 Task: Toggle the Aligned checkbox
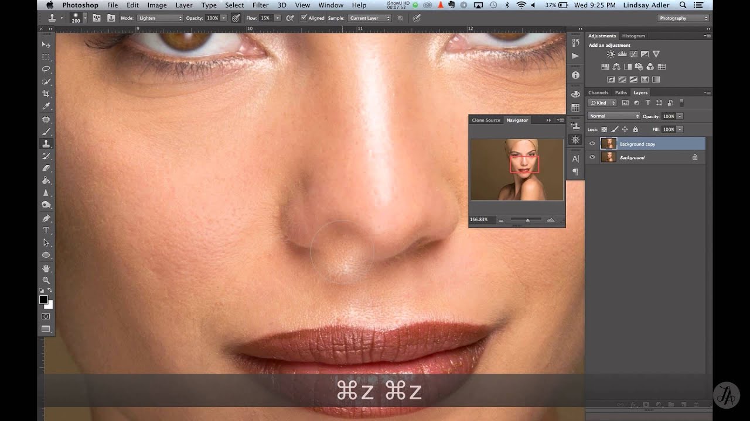click(x=304, y=18)
